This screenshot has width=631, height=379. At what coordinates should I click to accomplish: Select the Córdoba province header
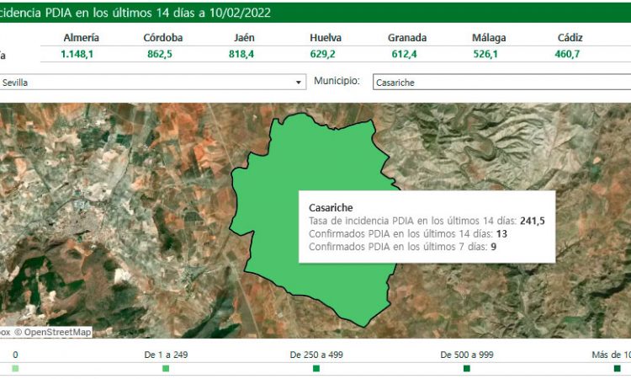163,38
